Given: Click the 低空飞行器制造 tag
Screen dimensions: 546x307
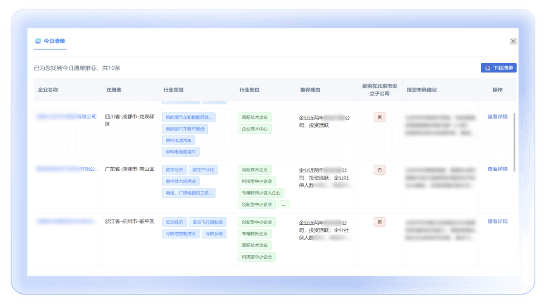Looking at the screenshot, I should pos(207,222).
